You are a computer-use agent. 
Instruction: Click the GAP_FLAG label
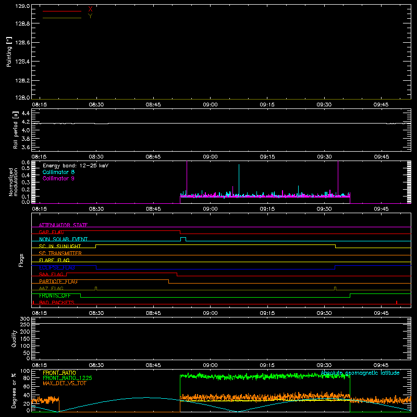tap(51, 232)
